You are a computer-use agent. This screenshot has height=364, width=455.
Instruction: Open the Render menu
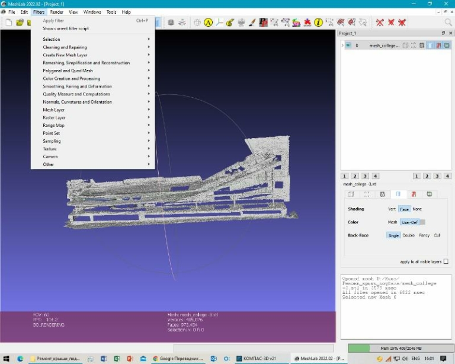[56, 12]
